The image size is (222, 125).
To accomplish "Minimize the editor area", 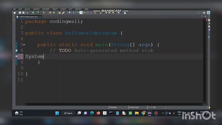I will pos(202,17).
